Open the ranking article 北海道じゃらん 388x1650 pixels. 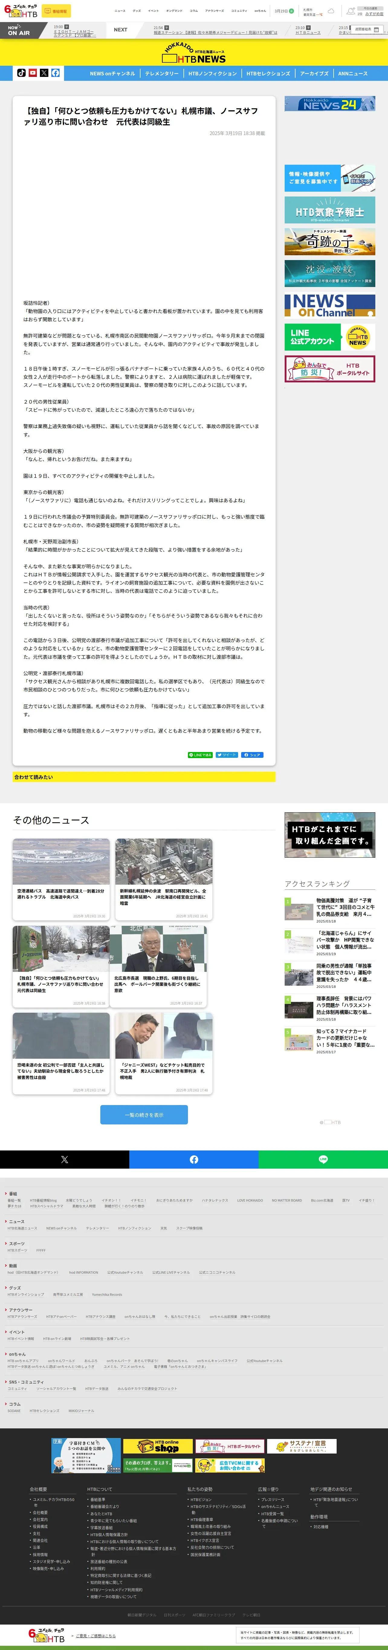tap(330, 942)
